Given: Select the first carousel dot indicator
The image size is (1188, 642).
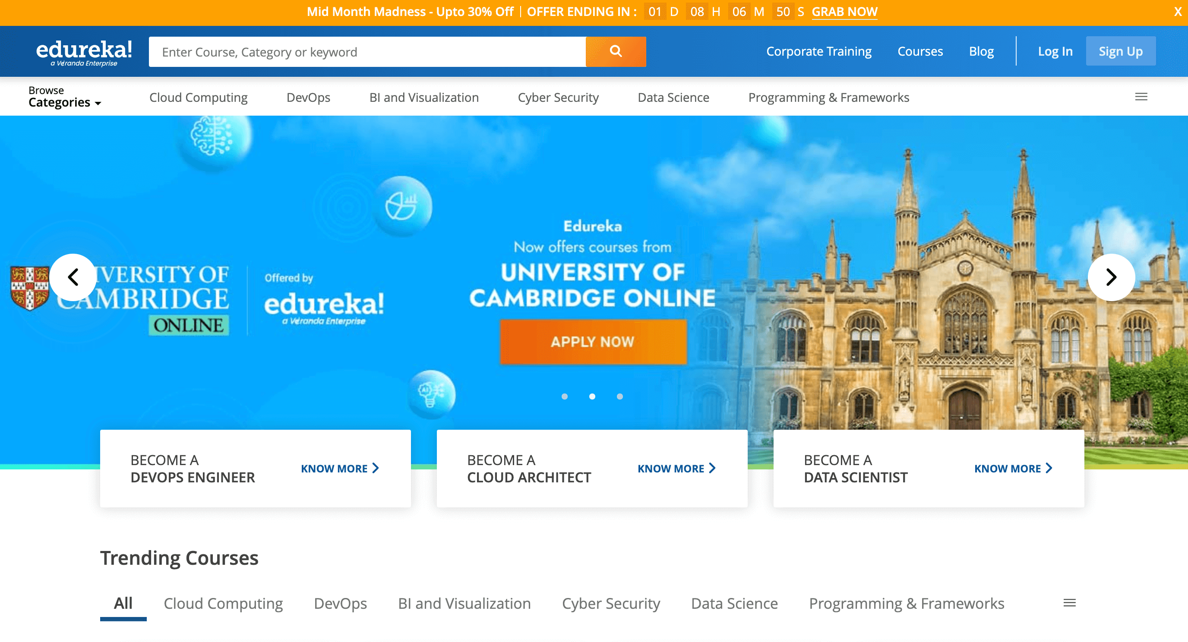Looking at the screenshot, I should tap(565, 397).
